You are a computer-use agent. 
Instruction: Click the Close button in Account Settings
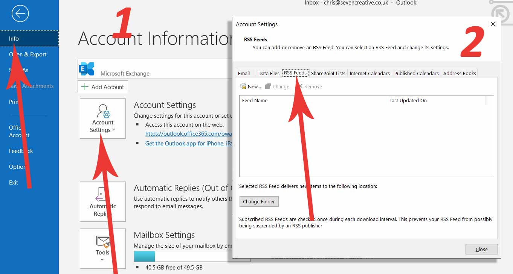(x=482, y=249)
